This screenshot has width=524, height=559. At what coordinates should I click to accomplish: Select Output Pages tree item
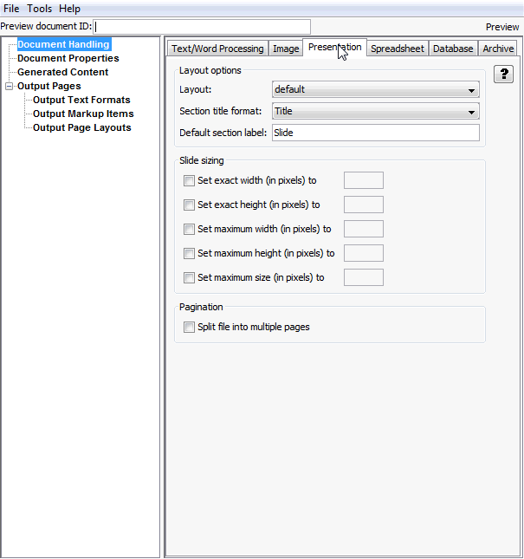tap(49, 87)
